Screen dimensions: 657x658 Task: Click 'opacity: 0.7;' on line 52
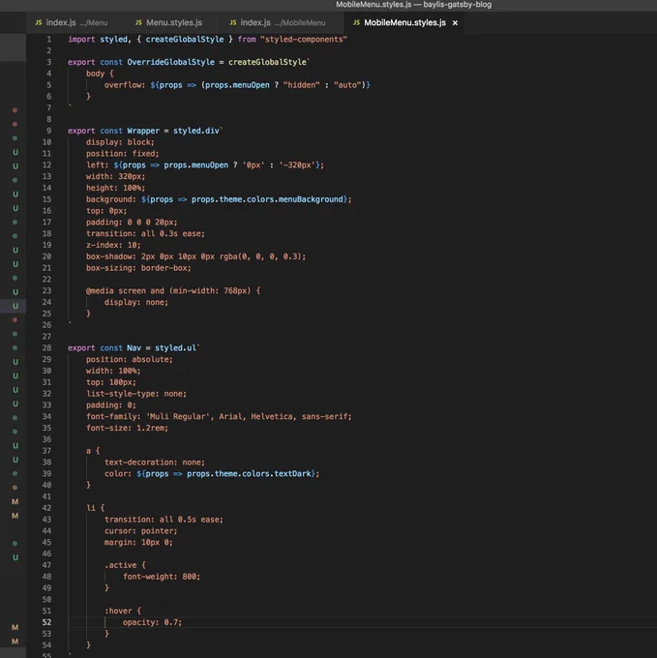click(152, 622)
